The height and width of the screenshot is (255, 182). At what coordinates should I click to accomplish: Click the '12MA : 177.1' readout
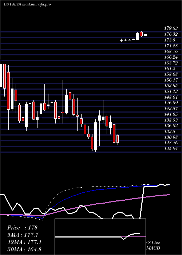click(x=24, y=242)
